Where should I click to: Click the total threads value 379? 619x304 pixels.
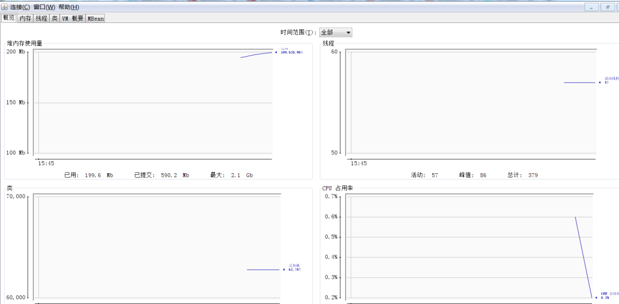tap(533, 175)
